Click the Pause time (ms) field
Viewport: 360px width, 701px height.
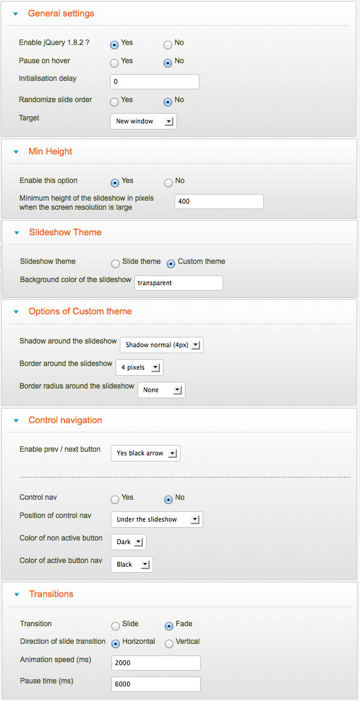pos(156,684)
